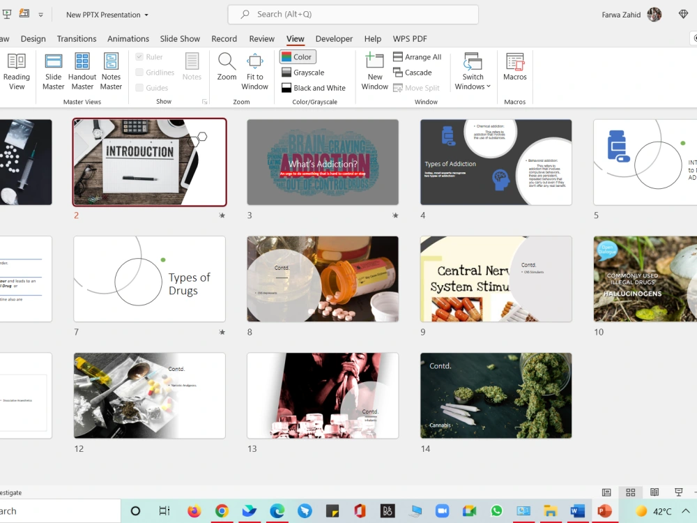697x523 pixels.
Task: Switch to Reading View
Action: [17, 70]
